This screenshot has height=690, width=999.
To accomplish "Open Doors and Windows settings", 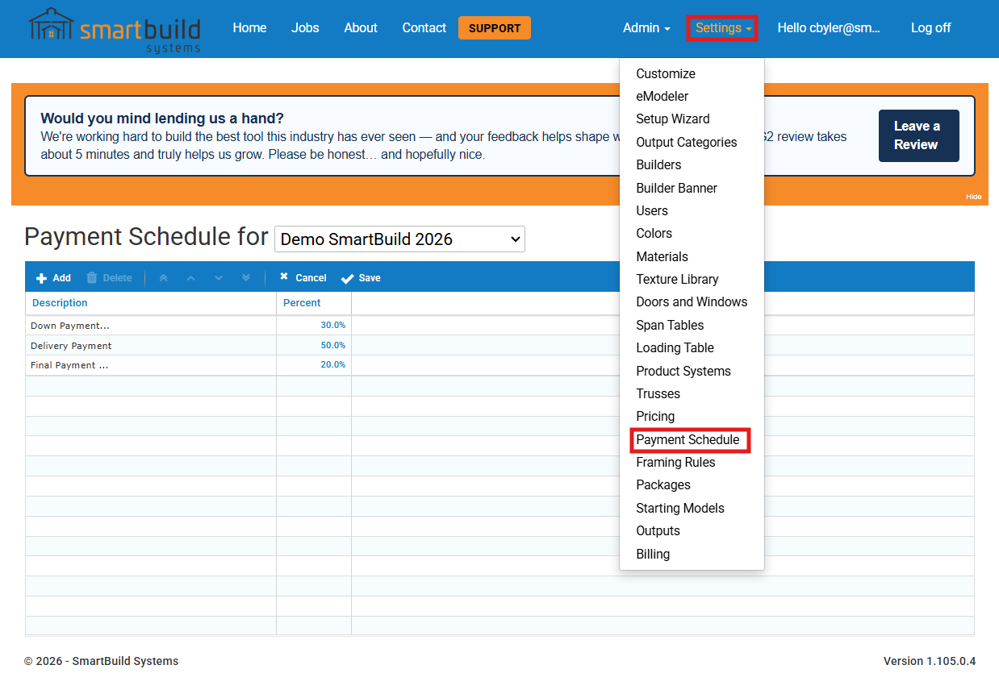I will tap(692, 301).
